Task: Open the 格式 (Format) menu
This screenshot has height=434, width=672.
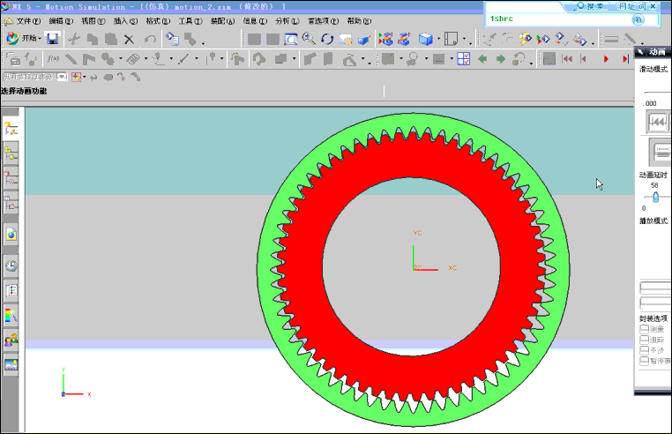Action: pyautogui.click(x=158, y=21)
